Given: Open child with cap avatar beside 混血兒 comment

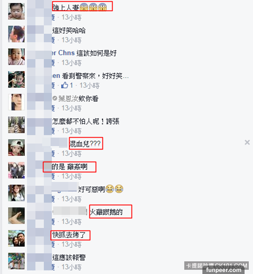Looking at the screenshot, I should point(16,147).
